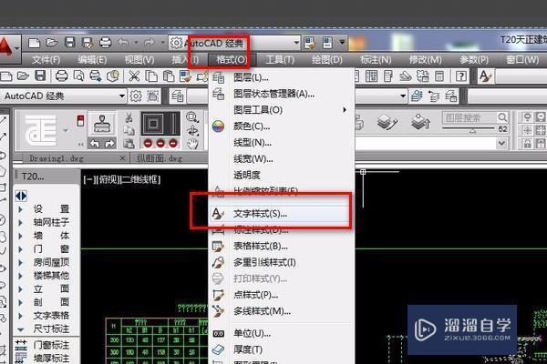This screenshot has width=547, height=364.
Task: Click the Plot printer icon in quick access toolbar
Action: point(105,43)
